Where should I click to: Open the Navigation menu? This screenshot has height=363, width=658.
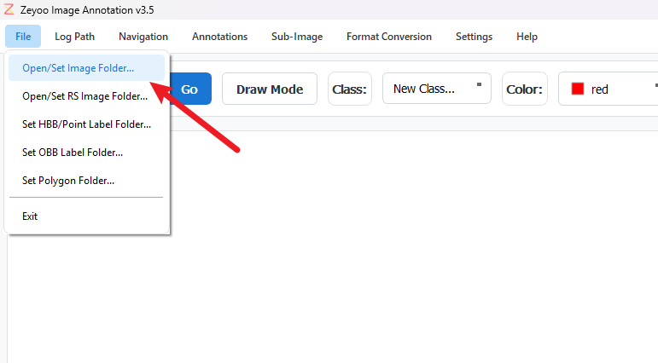click(x=143, y=37)
